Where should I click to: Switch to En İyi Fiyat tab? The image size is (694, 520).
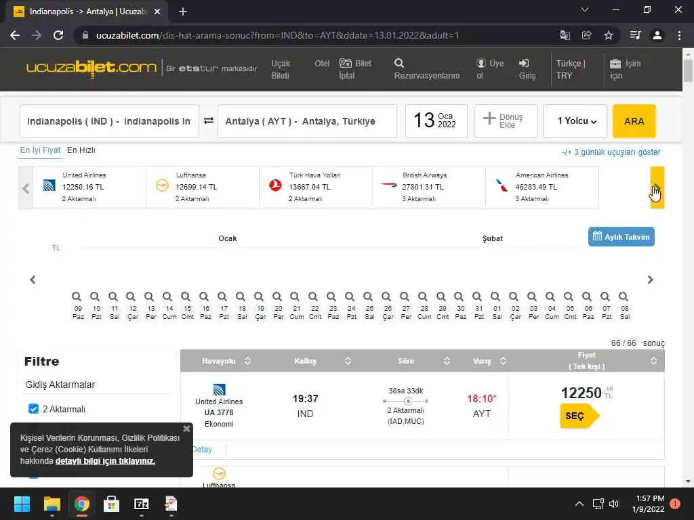(x=40, y=150)
